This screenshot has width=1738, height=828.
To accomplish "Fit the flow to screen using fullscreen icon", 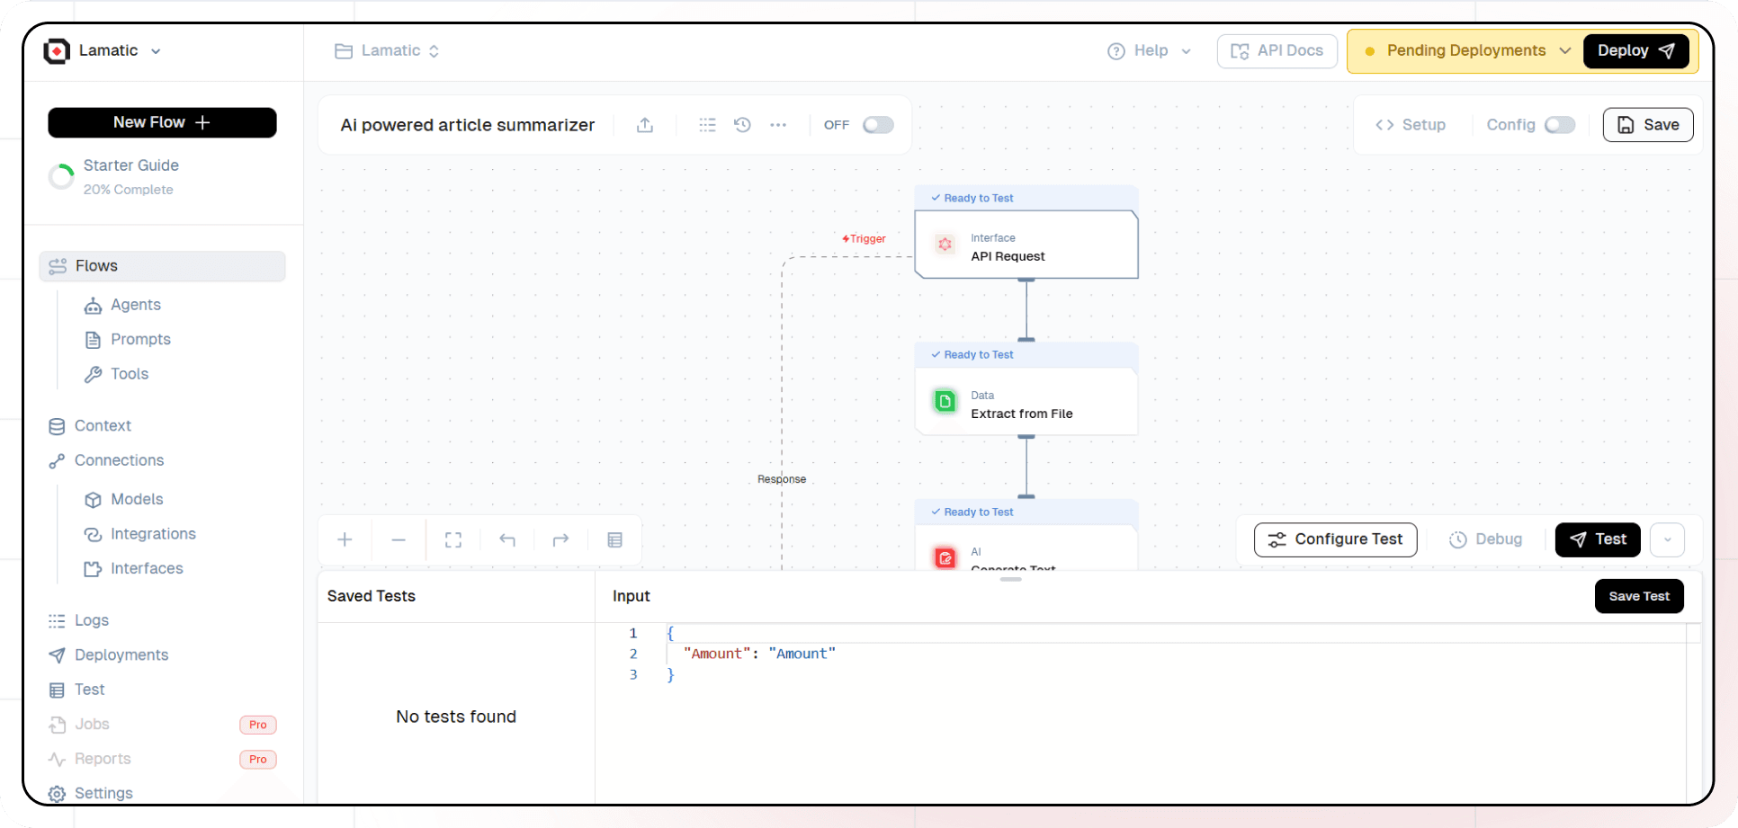I will pyautogui.click(x=452, y=539).
